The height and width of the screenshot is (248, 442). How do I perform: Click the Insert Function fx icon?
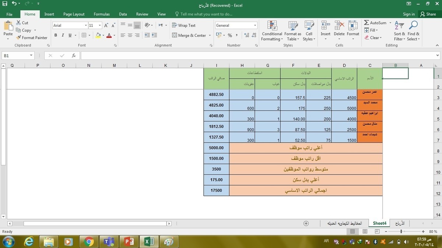(74, 55)
